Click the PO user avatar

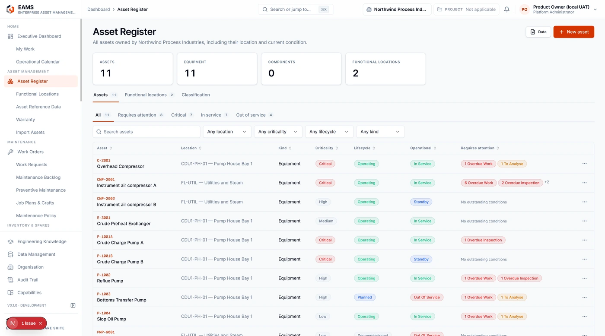[524, 10]
